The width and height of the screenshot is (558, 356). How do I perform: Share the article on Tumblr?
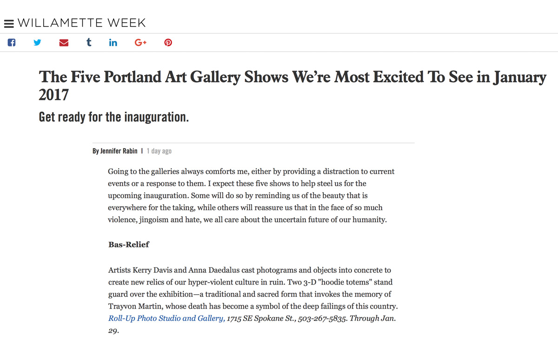tap(89, 43)
